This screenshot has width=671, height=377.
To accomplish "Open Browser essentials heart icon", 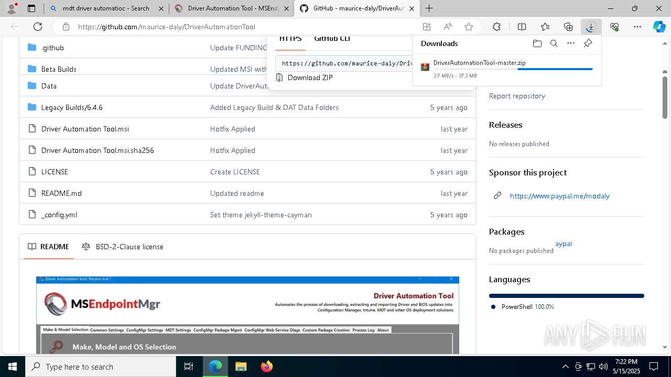I will (x=614, y=27).
